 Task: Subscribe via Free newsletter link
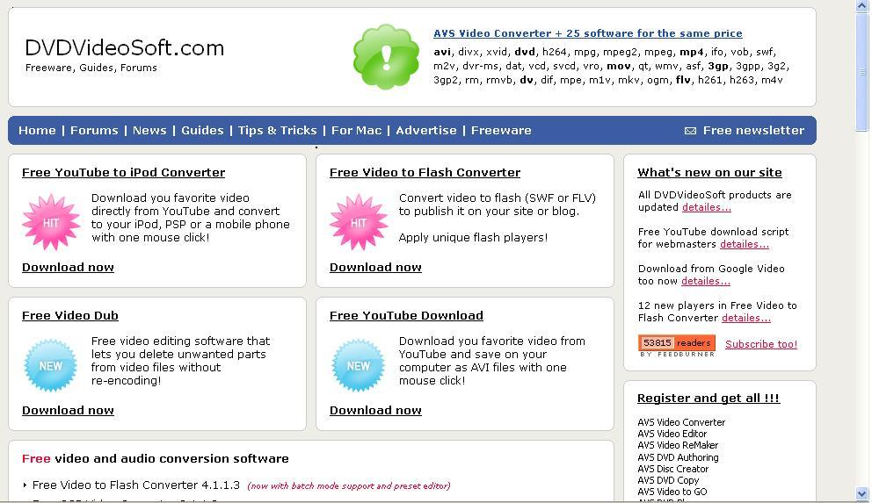(753, 131)
